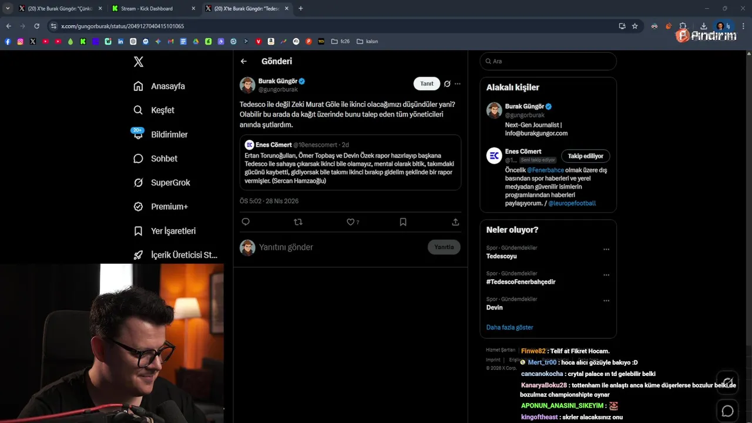Screen dimensions: 752x423
Task: Open the kalsın bookmarks folder
Action: coord(367,42)
